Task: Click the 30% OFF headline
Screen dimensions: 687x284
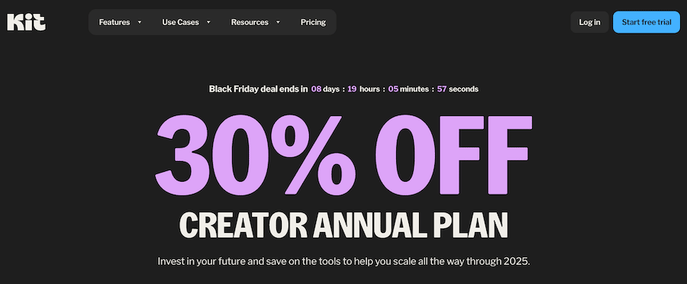Action: point(343,155)
